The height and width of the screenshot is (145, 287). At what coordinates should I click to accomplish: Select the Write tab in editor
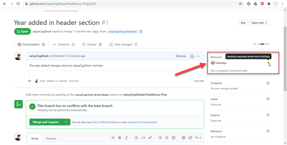coord(34,138)
